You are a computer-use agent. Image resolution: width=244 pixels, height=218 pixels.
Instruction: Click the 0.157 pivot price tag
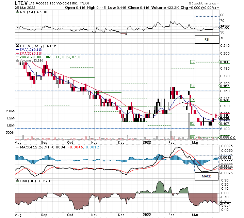click(x=225, y=86)
